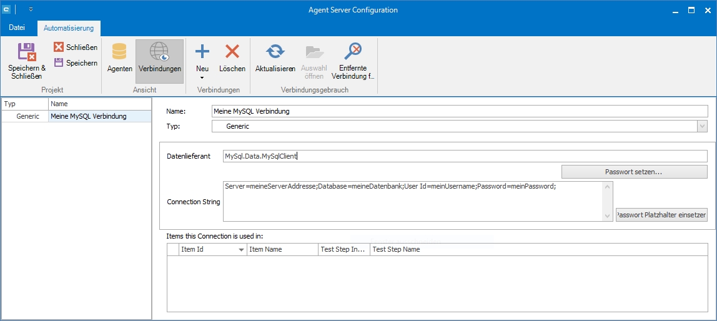Viewport: 717px width, 321px height.
Task: Click the Connection String scrollbar down arrow
Action: (x=608, y=216)
